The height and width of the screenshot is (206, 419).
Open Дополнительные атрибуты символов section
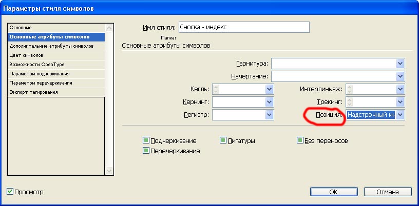click(x=56, y=46)
